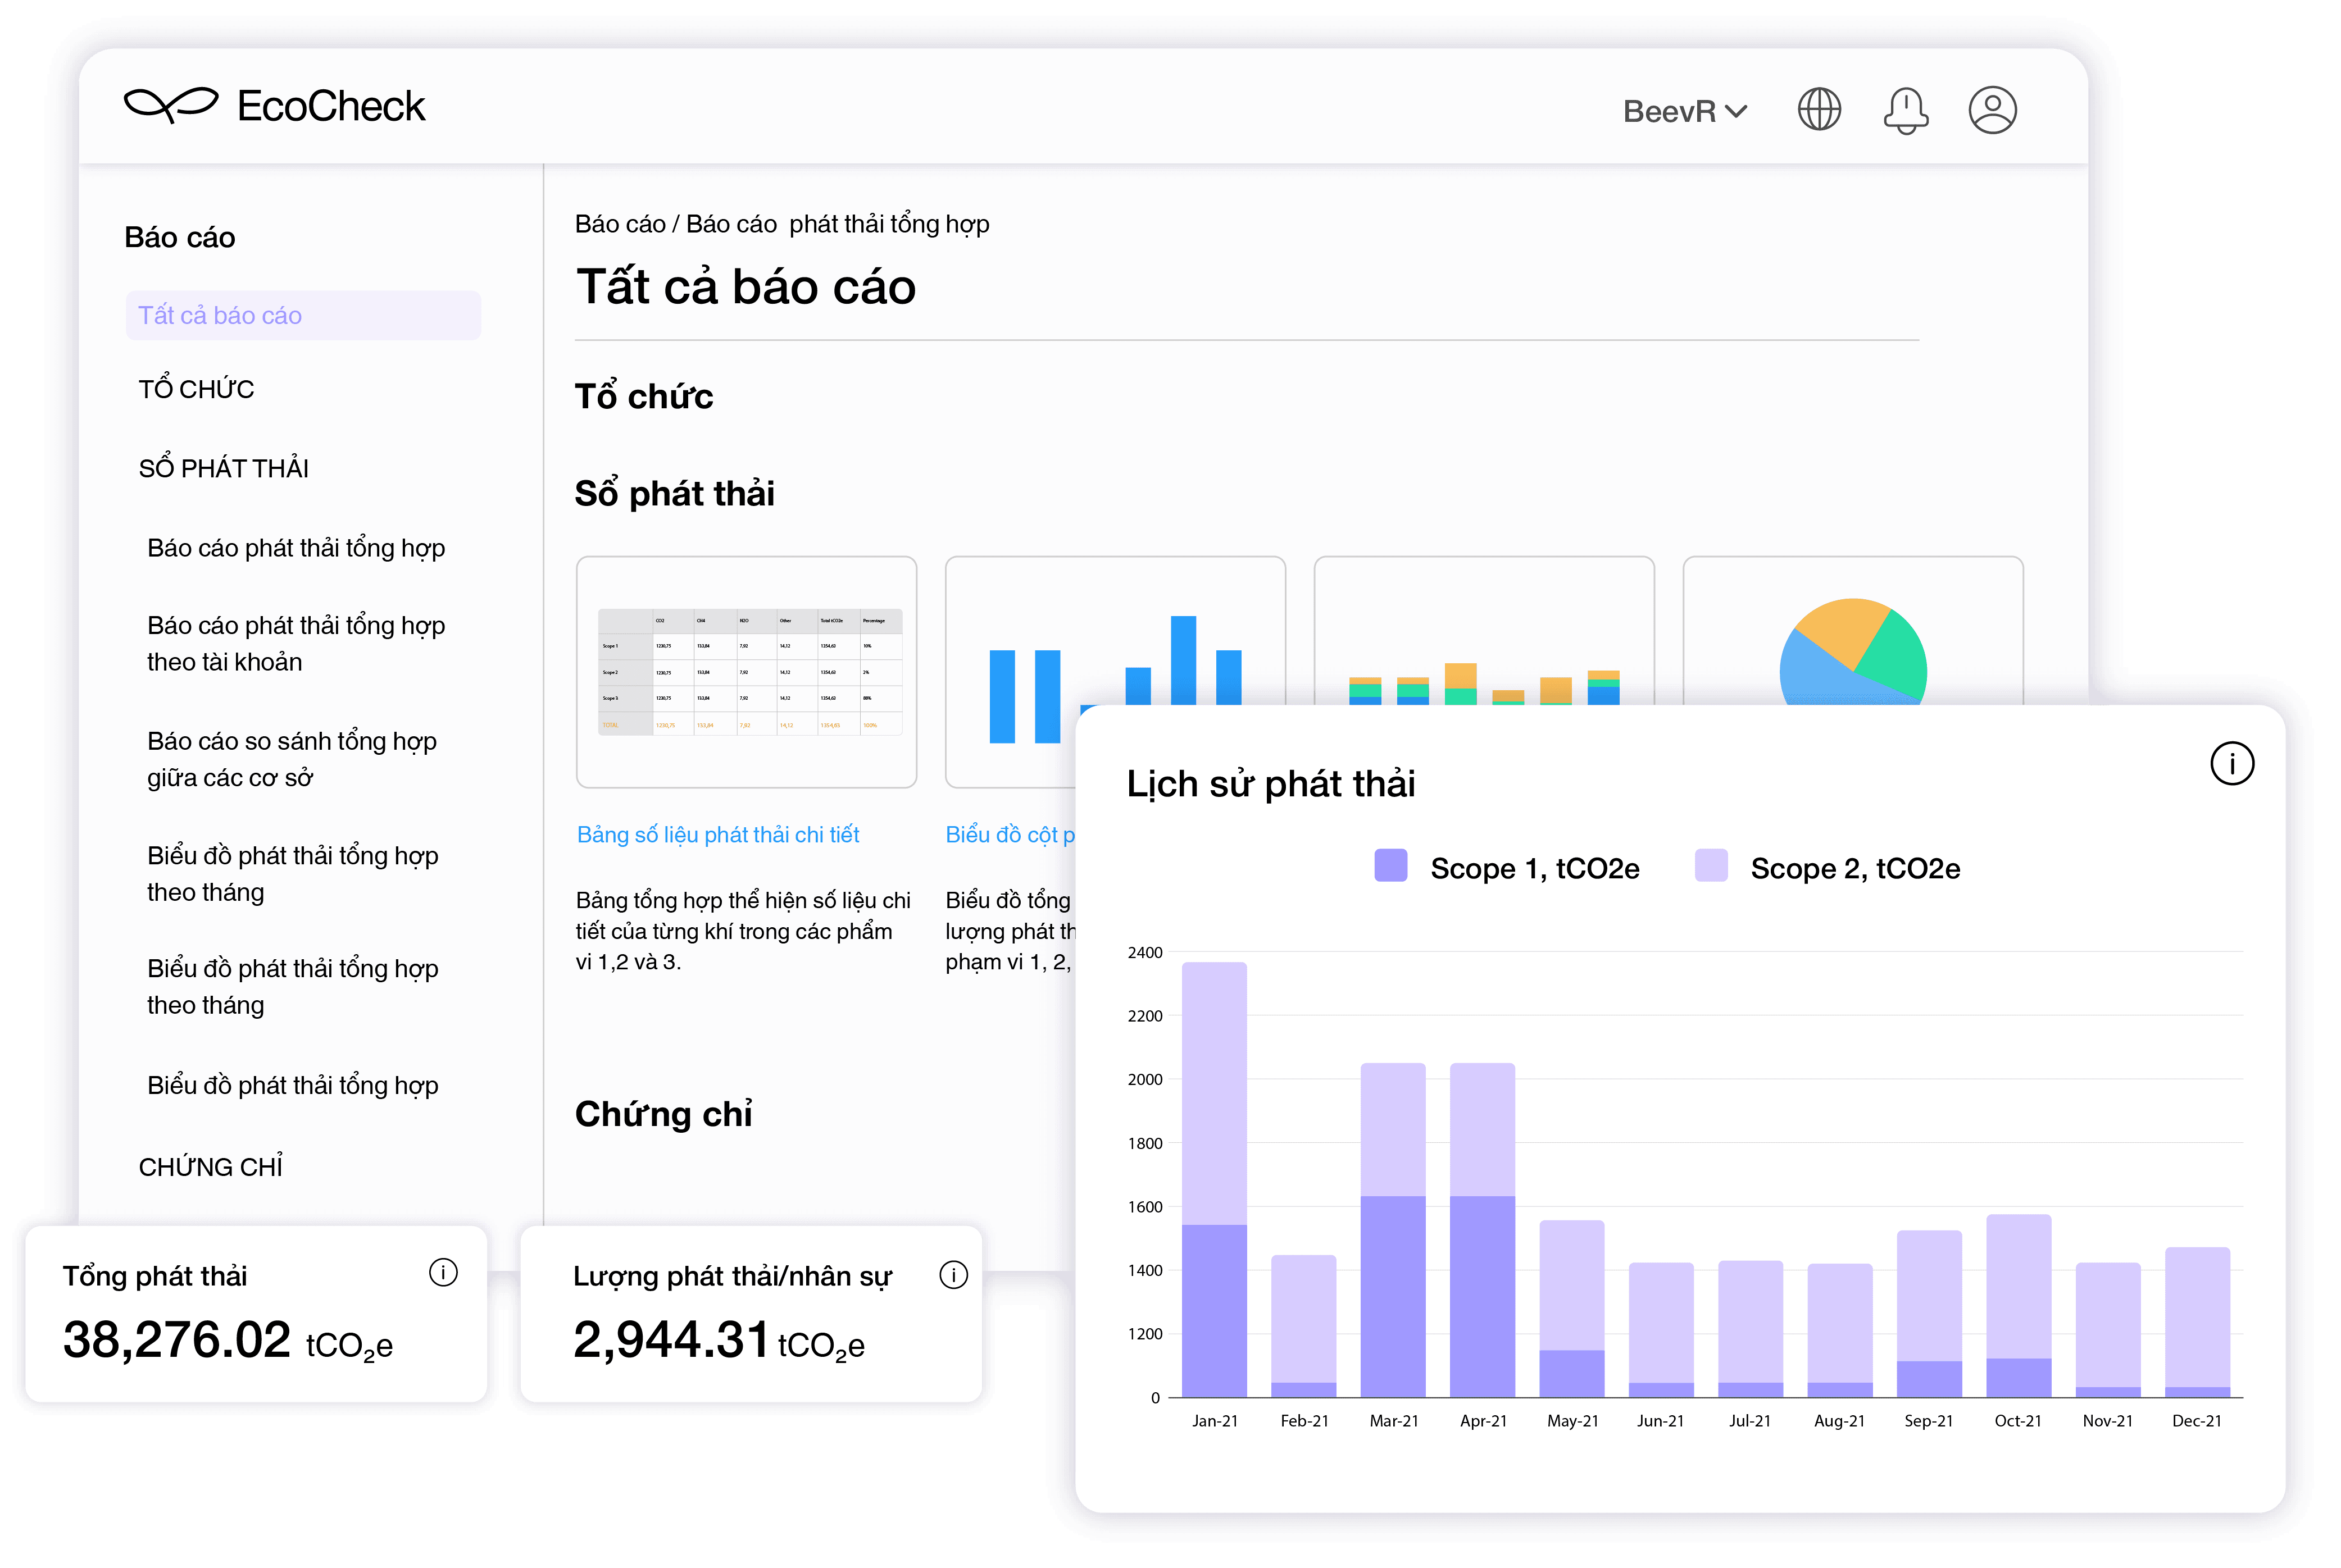Screen dimensions: 2341x1568
Task: Click the 'Báo cáo' breadcrumb link
Action: (619, 224)
